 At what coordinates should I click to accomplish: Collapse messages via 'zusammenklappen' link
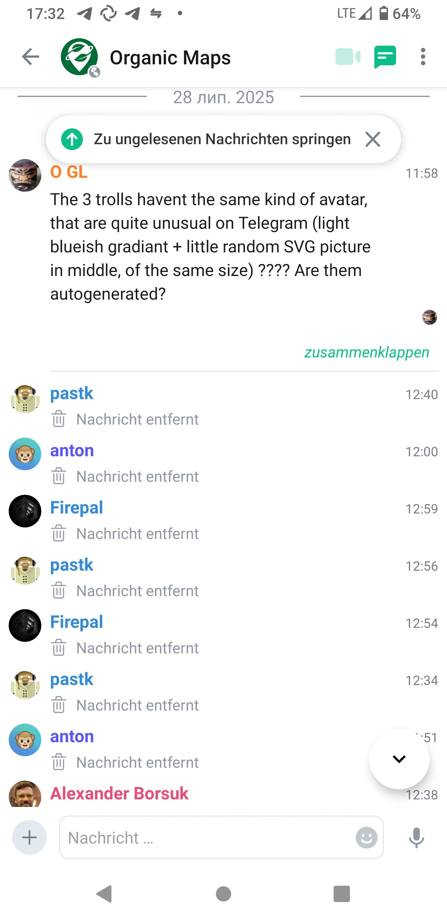367,352
